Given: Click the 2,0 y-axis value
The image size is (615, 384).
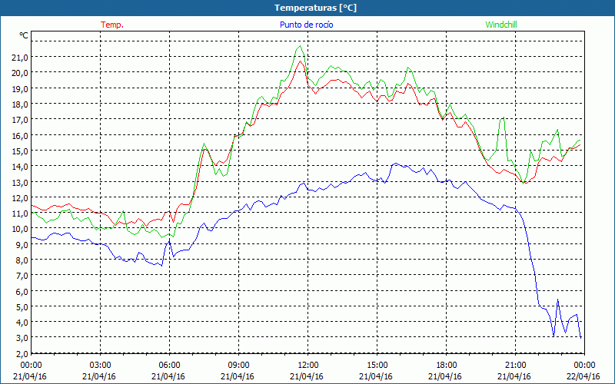Looking at the screenshot, I should [22, 353].
